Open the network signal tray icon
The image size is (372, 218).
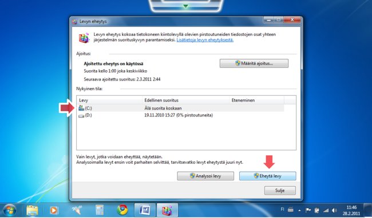pos(326,210)
